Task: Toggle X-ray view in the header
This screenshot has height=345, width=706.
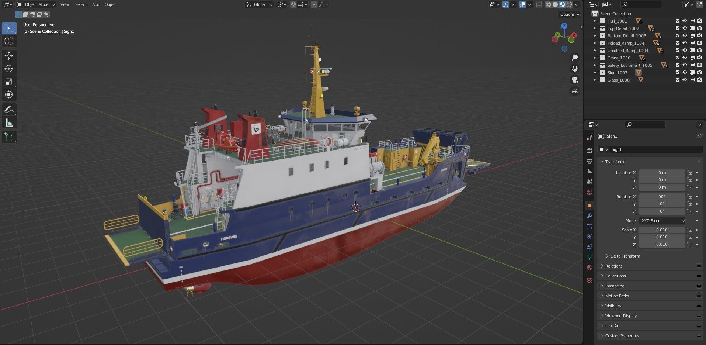Action: click(539, 4)
